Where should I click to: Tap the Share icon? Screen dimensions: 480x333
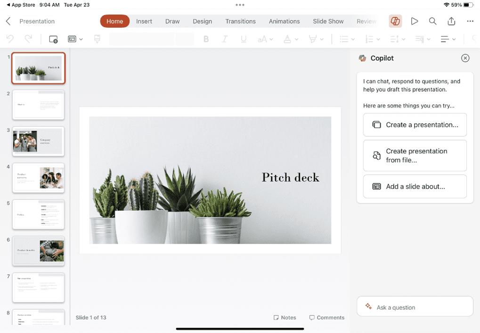[451, 21]
